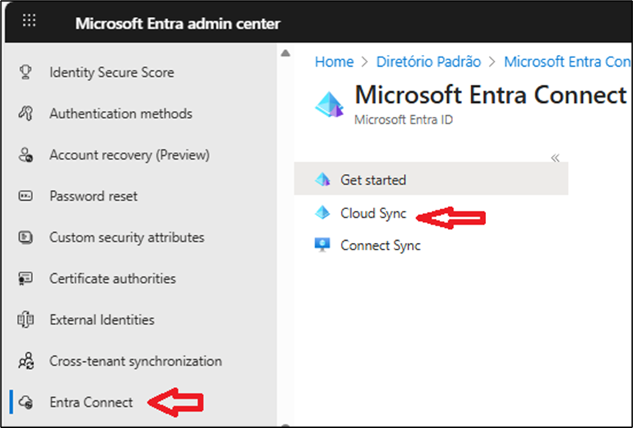Click the Microsoft Entra Connect breadcrumb

click(x=566, y=62)
